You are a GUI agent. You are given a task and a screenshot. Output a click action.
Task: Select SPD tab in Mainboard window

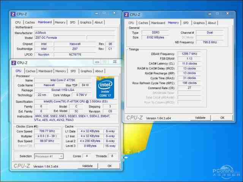coord(73,22)
